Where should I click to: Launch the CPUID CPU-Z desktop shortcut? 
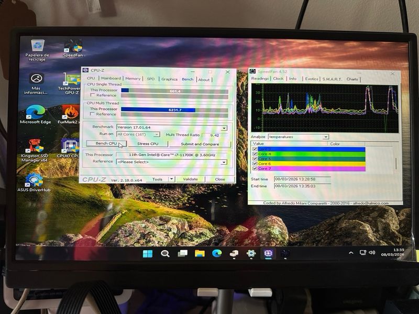click(69, 148)
